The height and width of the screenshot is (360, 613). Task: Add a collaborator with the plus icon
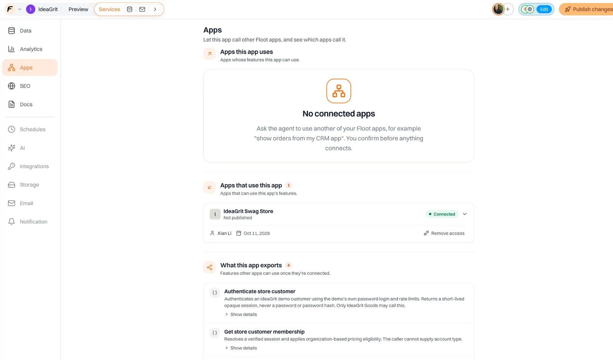508,9
